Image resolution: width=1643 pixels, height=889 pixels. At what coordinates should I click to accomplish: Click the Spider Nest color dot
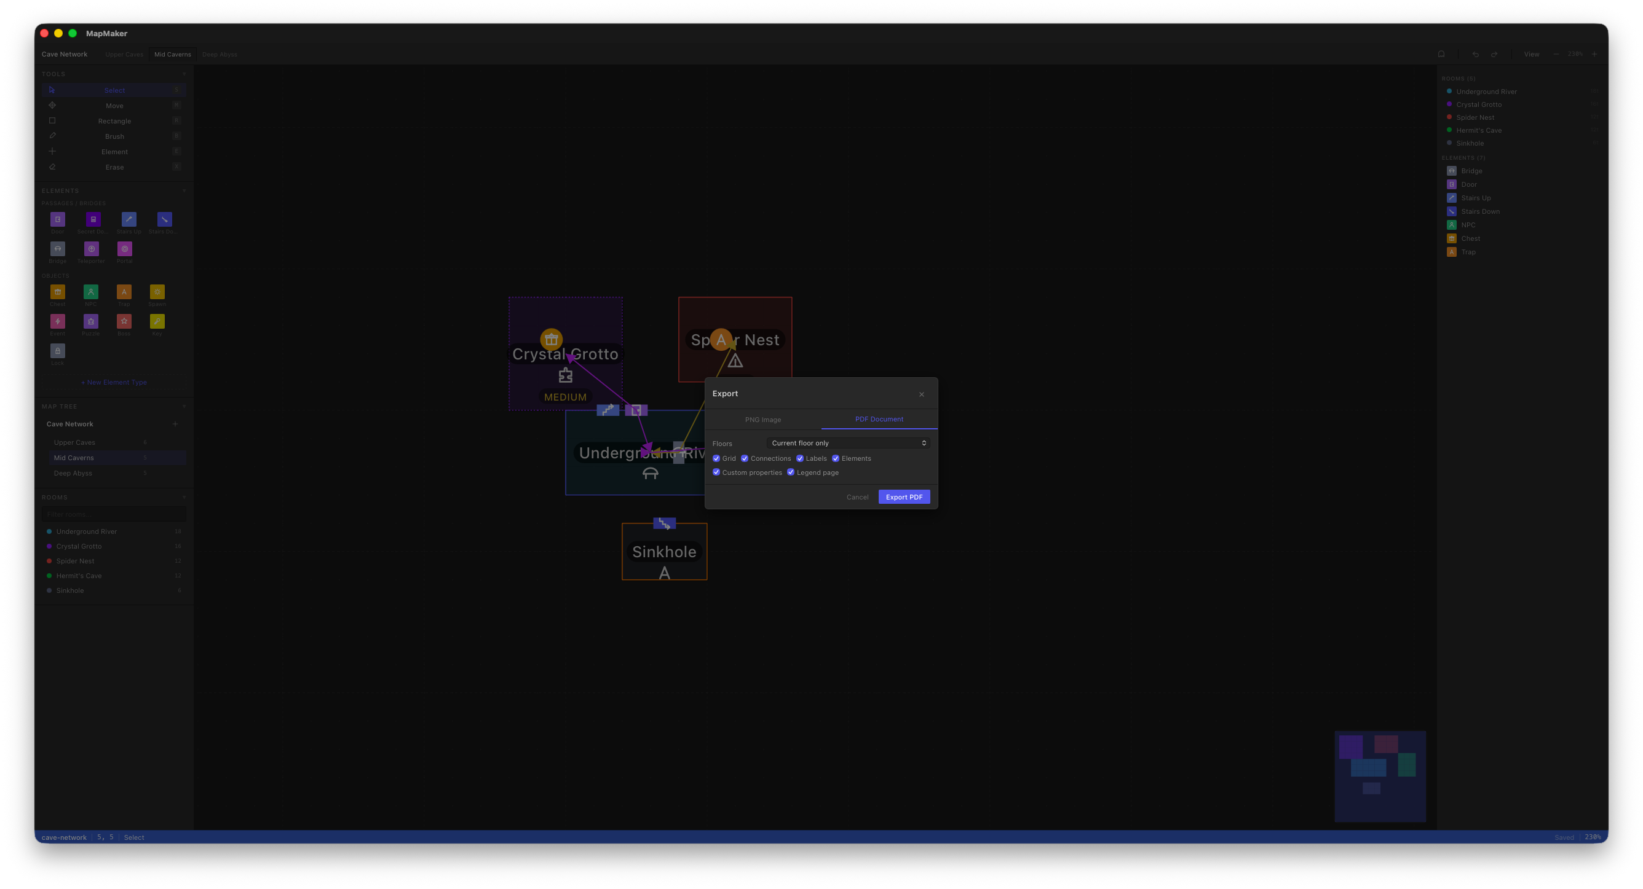[49, 562]
